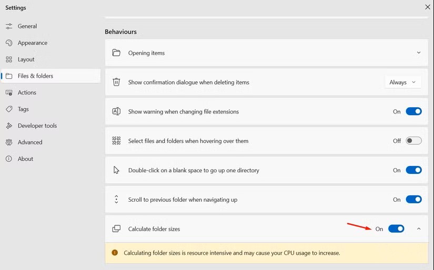This screenshot has width=434, height=270.
Task: Switch to the Advanced settings page
Action: [x=30, y=142]
